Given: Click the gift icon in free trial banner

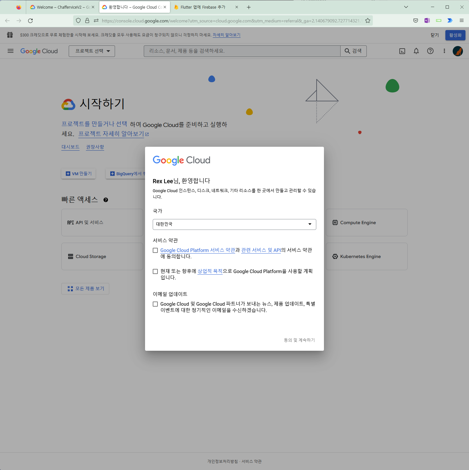Looking at the screenshot, I should tap(10, 35).
